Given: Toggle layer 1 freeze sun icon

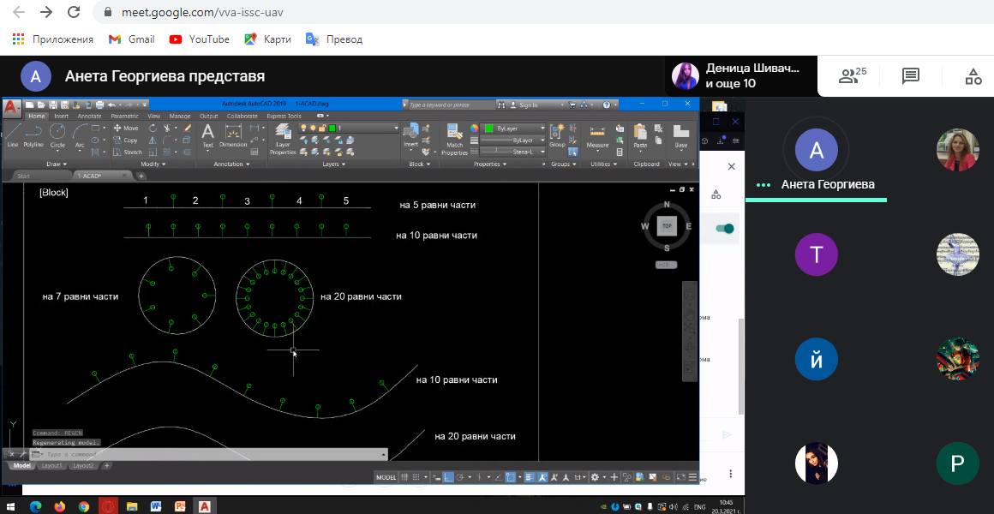Looking at the screenshot, I should [x=313, y=128].
